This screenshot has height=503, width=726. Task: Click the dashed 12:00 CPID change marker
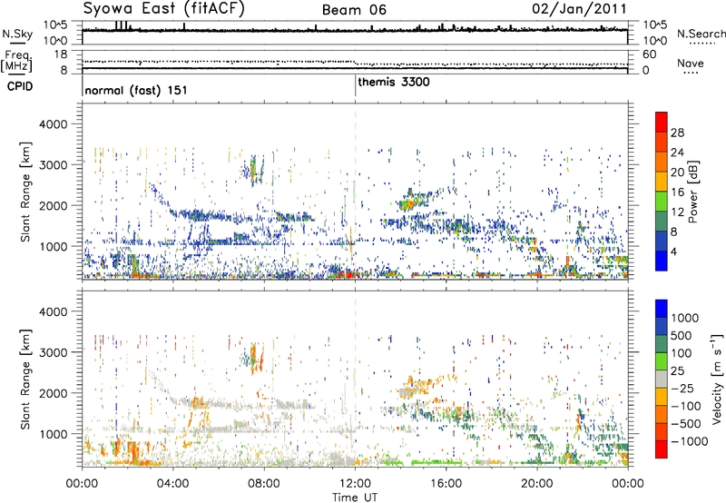pyautogui.click(x=355, y=192)
